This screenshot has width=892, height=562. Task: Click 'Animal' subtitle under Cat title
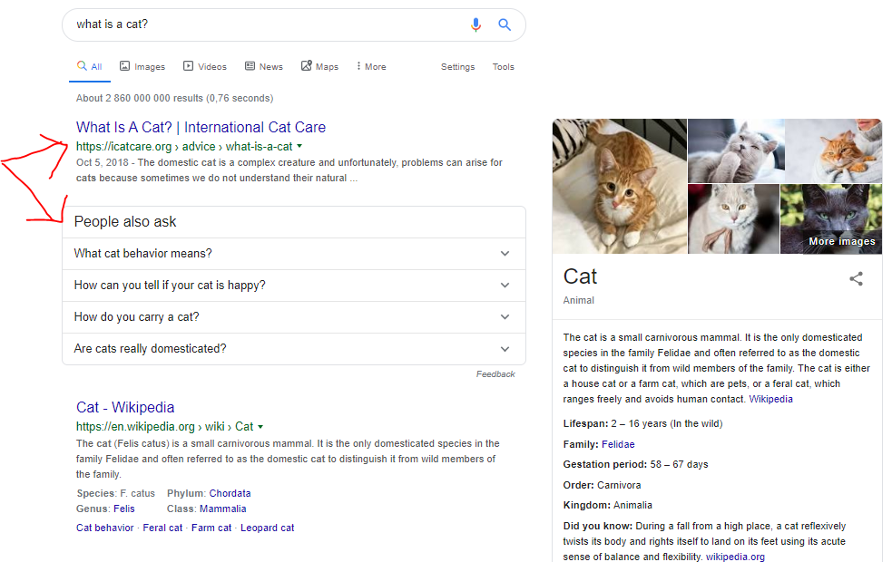[x=579, y=300]
